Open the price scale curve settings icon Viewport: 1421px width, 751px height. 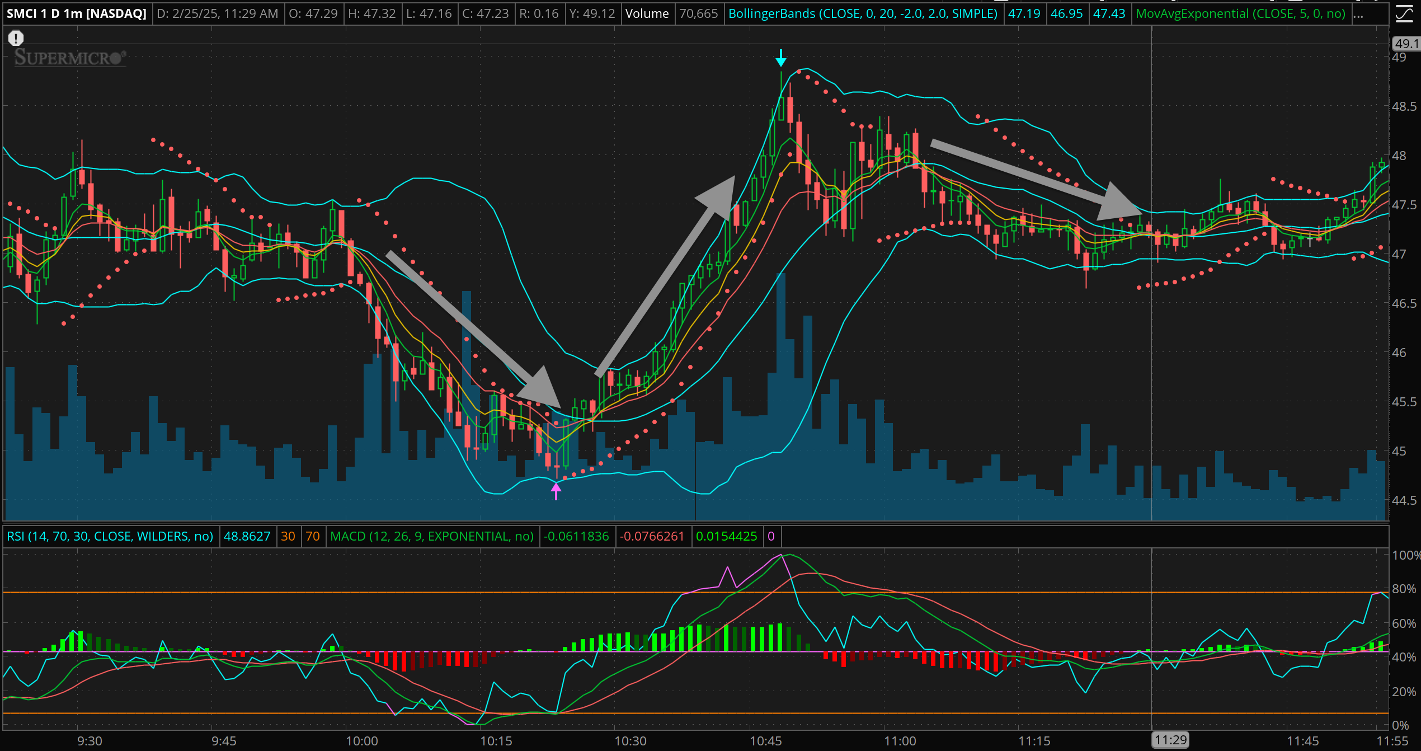tap(1404, 13)
